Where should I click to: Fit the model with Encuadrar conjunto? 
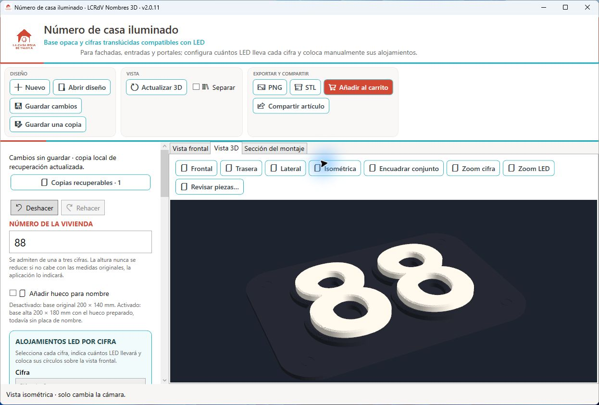404,169
